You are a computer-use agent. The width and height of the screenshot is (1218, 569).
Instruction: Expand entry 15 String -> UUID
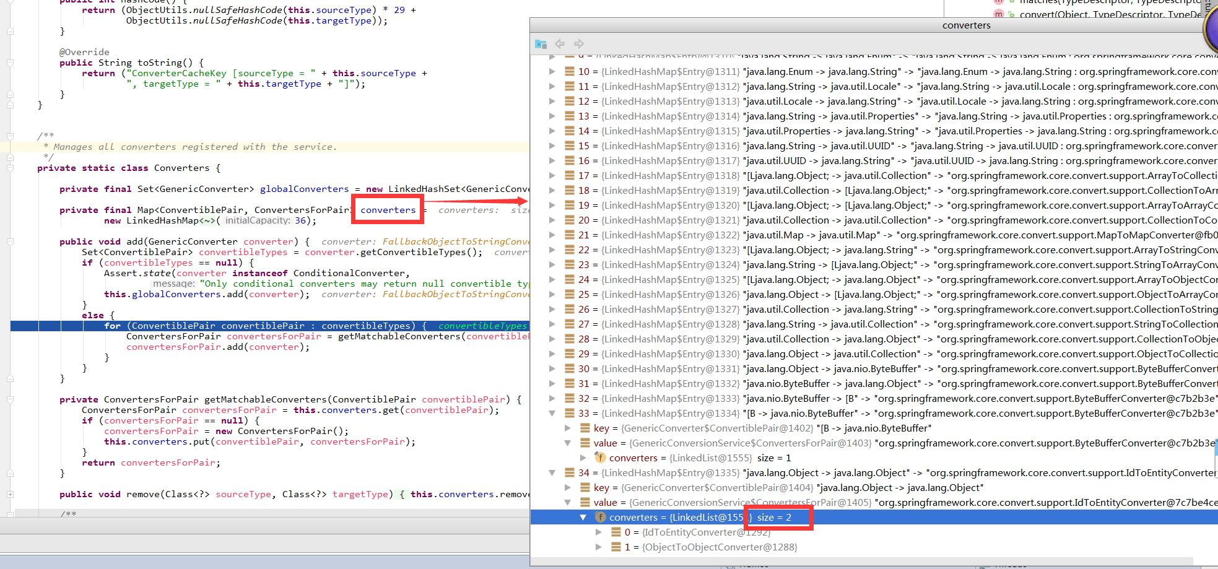[x=552, y=146]
